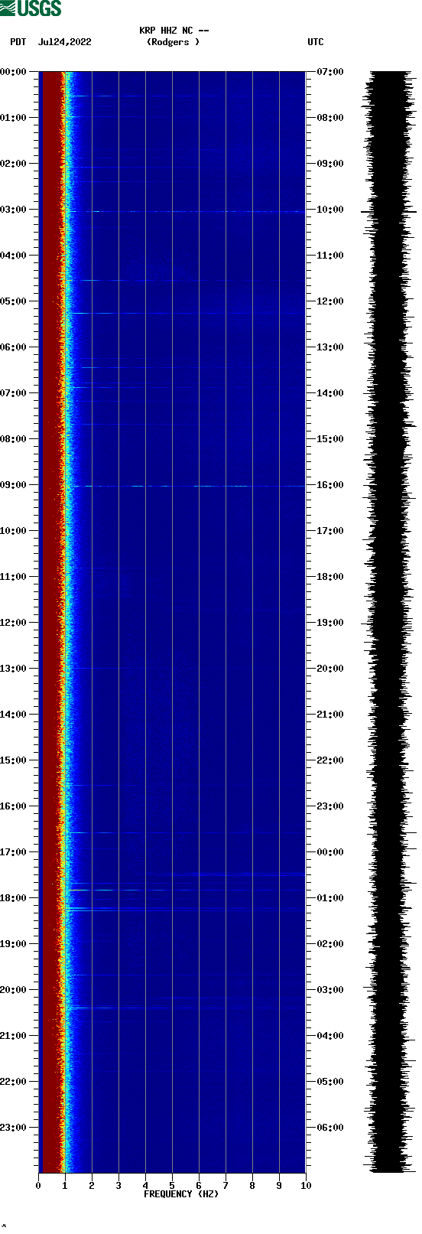Viewport: 422px width, 1234px height.
Task: Click frequency axis tick '1'
Action: 65,1186
